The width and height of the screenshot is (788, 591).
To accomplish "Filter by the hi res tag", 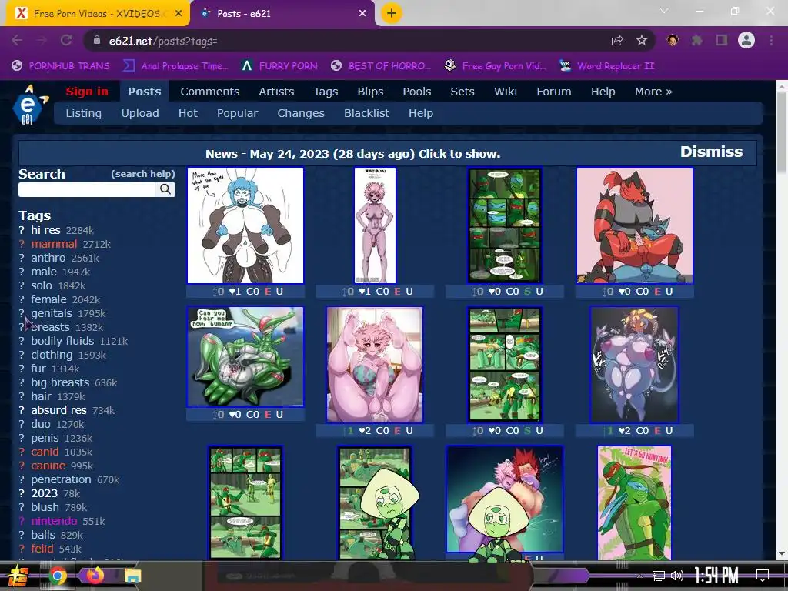I will click(x=45, y=230).
